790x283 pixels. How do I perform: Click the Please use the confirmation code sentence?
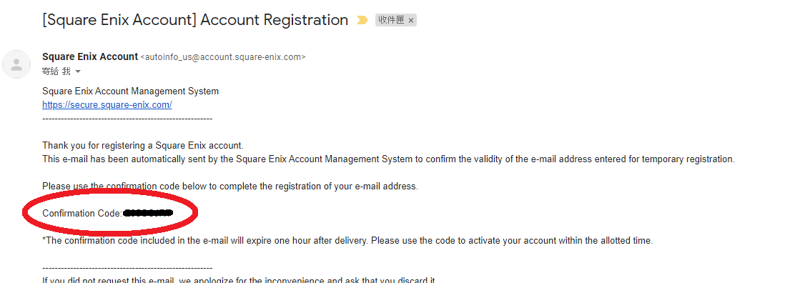tap(230, 187)
